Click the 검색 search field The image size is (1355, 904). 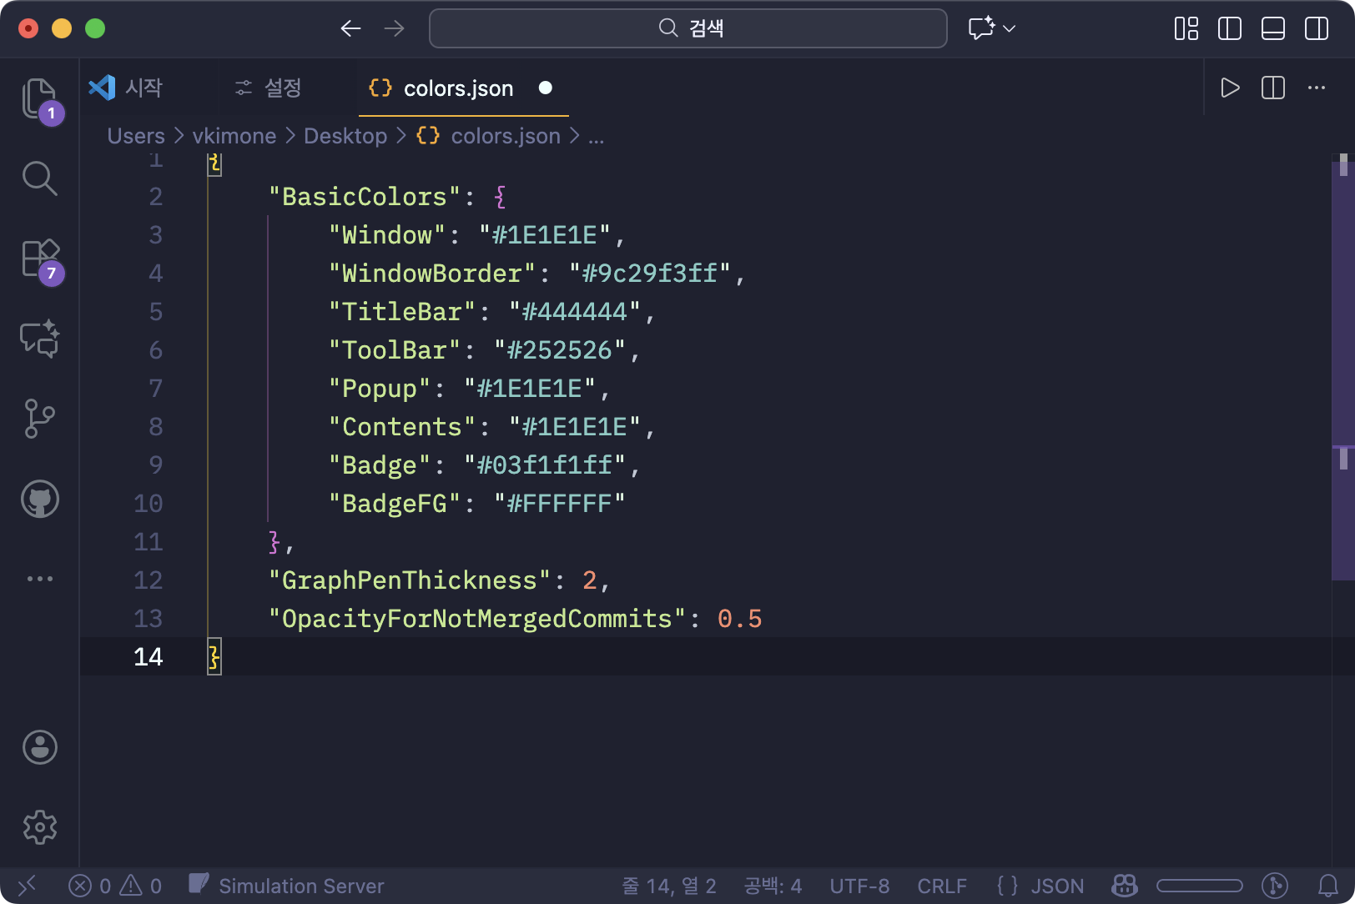click(688, 28)
